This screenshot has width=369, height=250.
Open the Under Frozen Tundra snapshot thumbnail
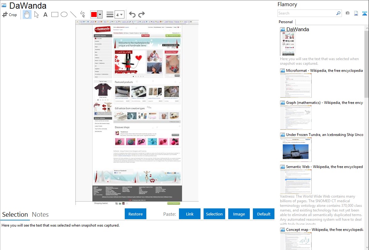(296, 150)
